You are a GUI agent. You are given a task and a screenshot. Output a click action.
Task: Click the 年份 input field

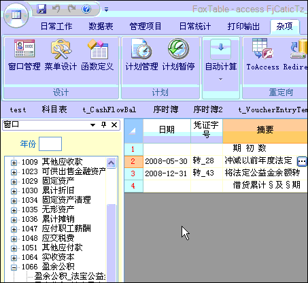pos(50,144)
